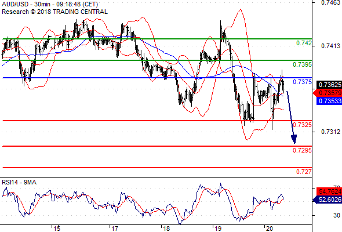This screenshot has height=232, width=342.
Task: Click the red 0.73579 price tag
Action: [x=328, y=93]
